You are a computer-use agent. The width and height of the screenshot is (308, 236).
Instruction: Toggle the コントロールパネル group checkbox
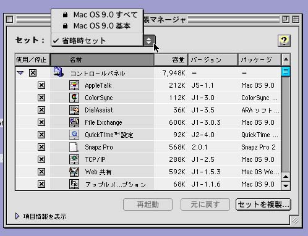point(33,73)
